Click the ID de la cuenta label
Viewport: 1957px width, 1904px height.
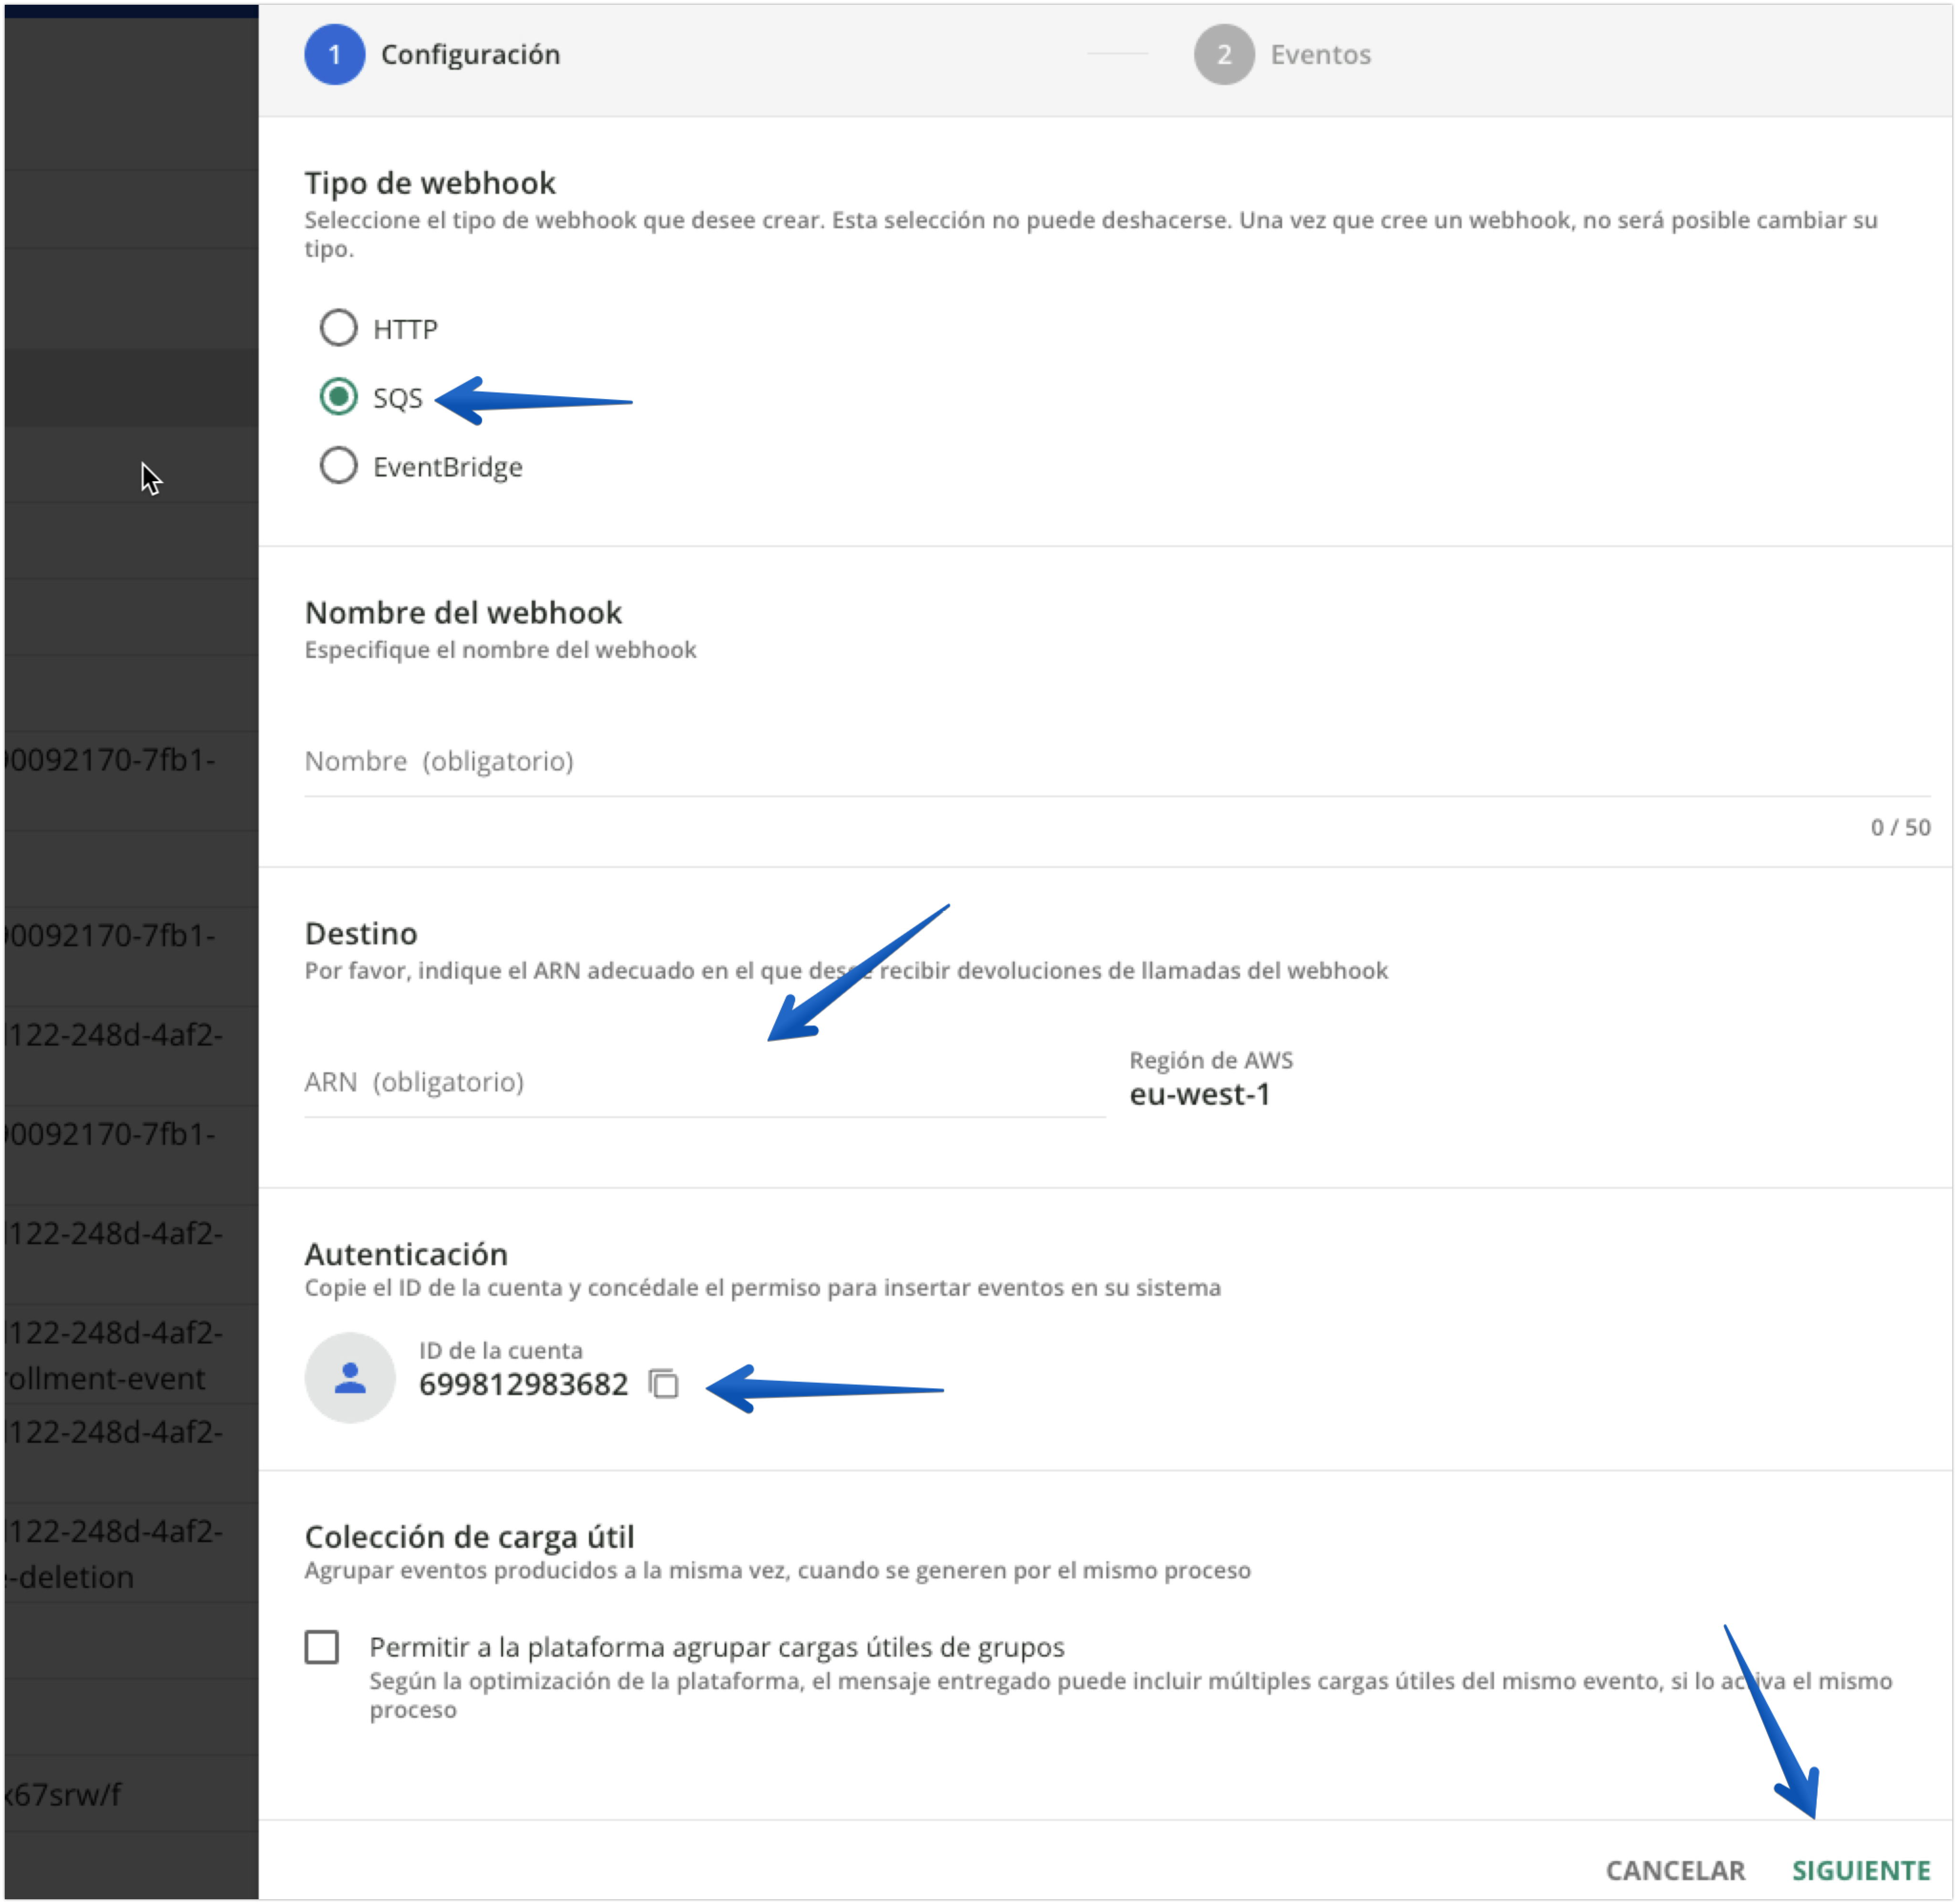coord(500,1351)
